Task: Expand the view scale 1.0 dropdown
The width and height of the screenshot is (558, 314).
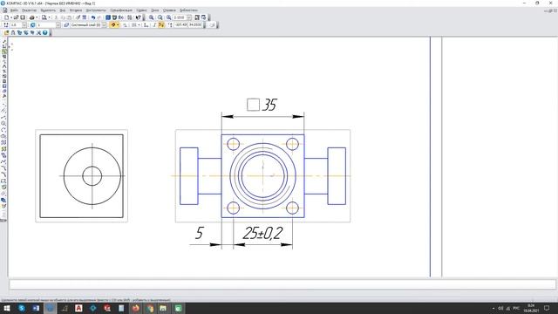Action: click(24, 25)
